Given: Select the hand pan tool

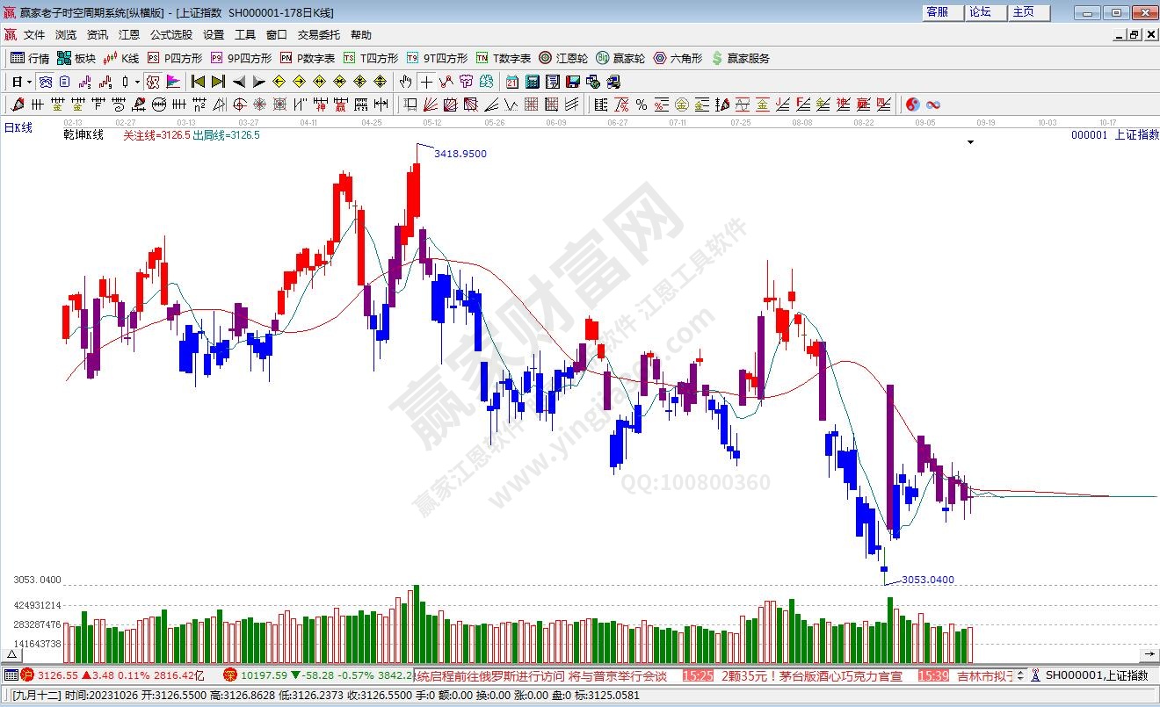Looking at the screenshot, I should point(405,82).
